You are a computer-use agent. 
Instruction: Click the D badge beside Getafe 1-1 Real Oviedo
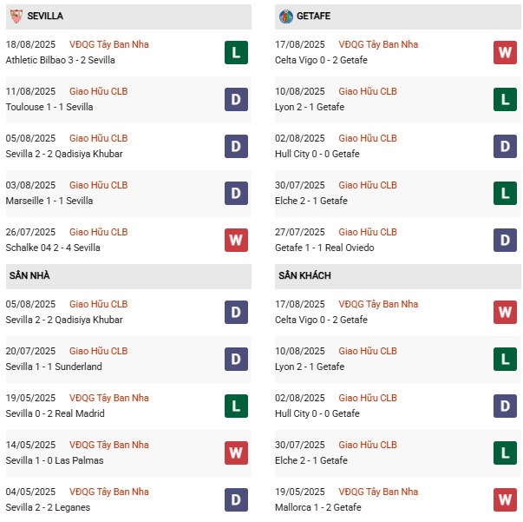coord(505,240)
